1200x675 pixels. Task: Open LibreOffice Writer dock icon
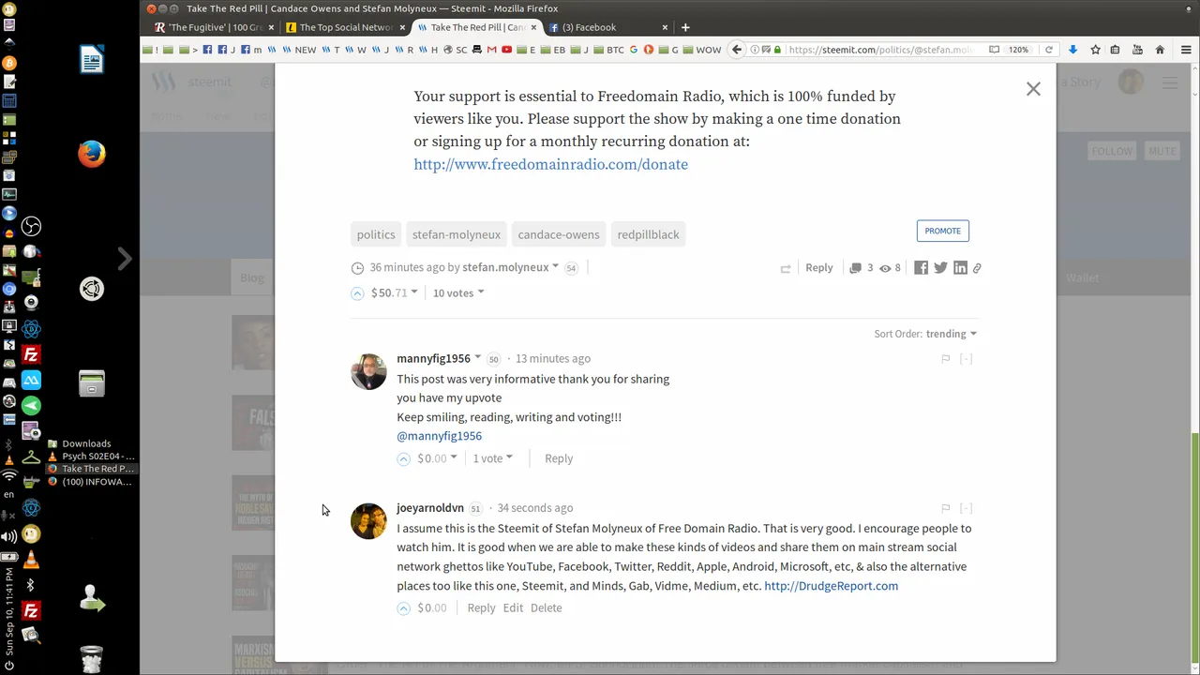(x=92, y=61)
